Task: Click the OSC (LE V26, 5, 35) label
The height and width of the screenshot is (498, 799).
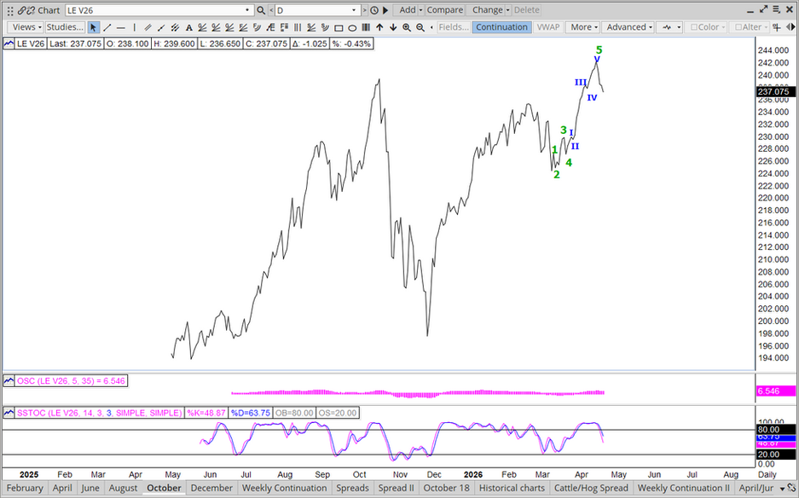Action: (x=71, y=381)
